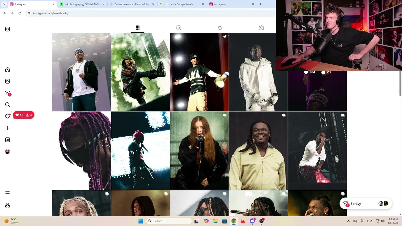
Task: Close the luk.photography_ TikTok tab
Action: 103,4
